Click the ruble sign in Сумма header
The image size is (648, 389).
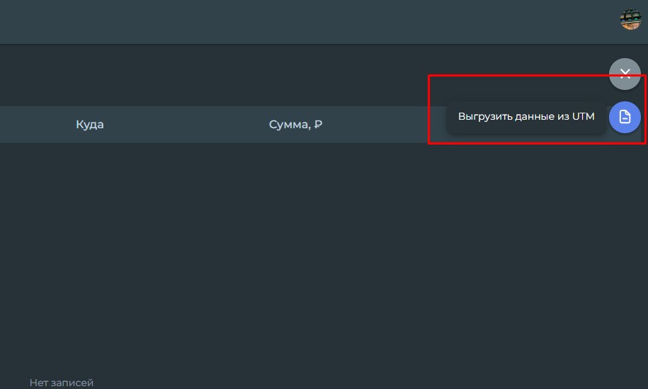coord(318,124)
